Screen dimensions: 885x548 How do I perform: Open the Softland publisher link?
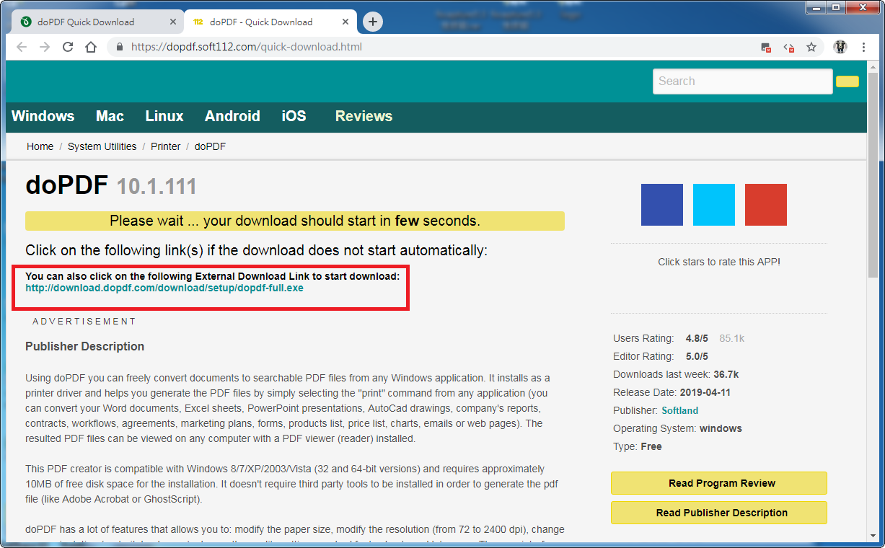pos(680,410)
